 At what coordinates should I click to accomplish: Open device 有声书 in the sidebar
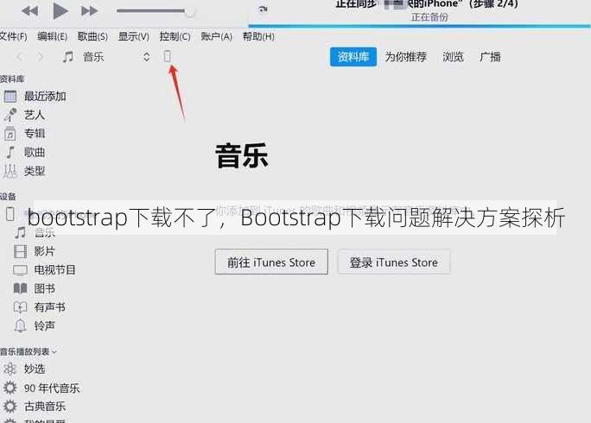50,307
